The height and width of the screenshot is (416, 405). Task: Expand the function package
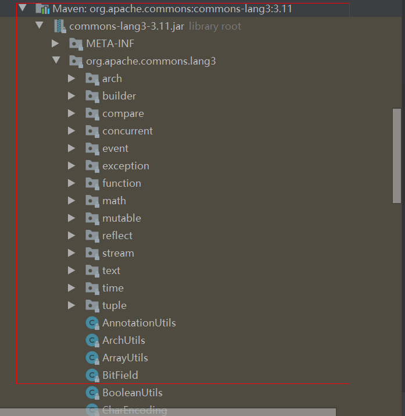(71, 183)
